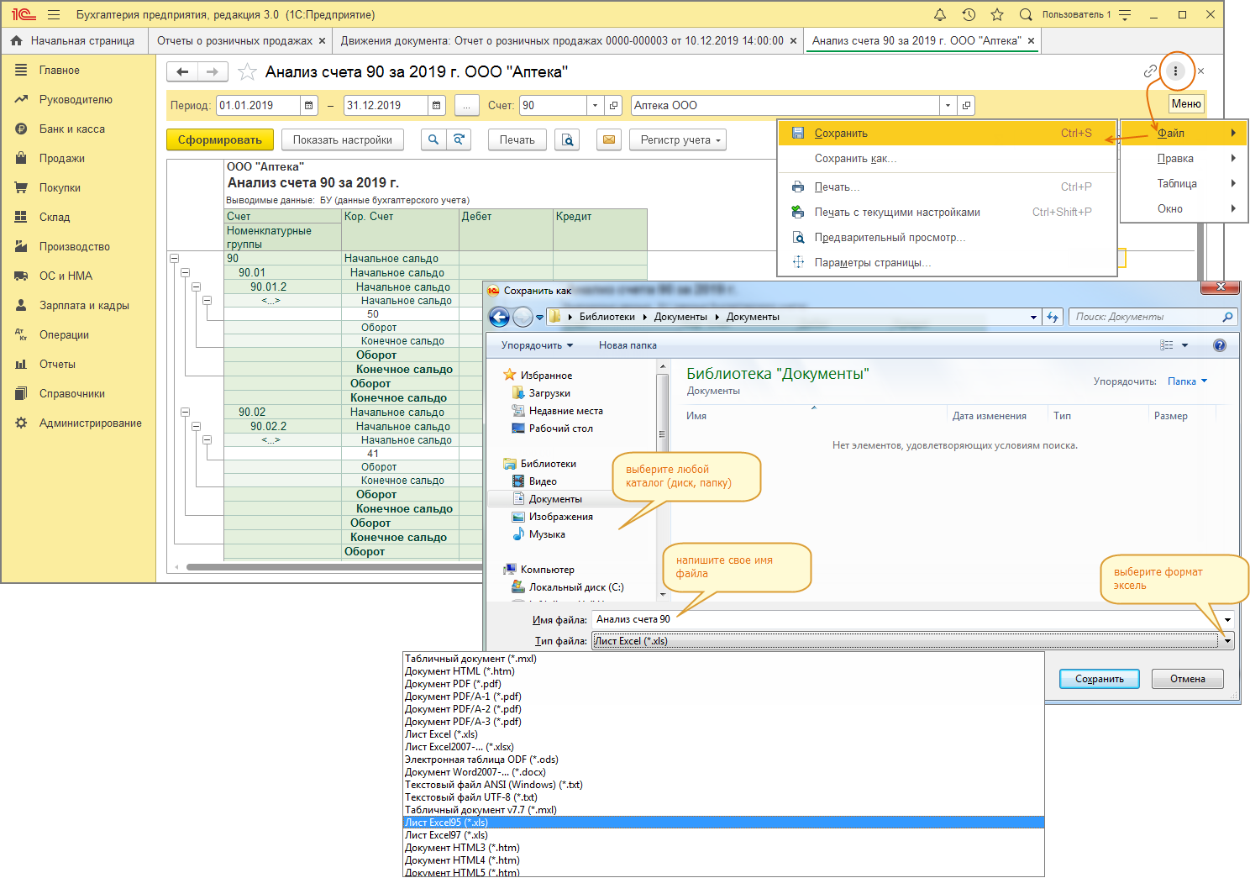The image size is (1250, 878).
Task: Open the three-dot More menu
Action: pos(1175,71)
